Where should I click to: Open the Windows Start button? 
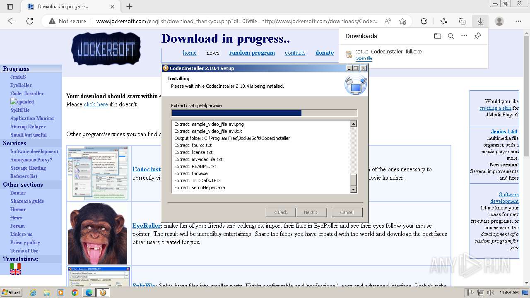tap(11, 292)
